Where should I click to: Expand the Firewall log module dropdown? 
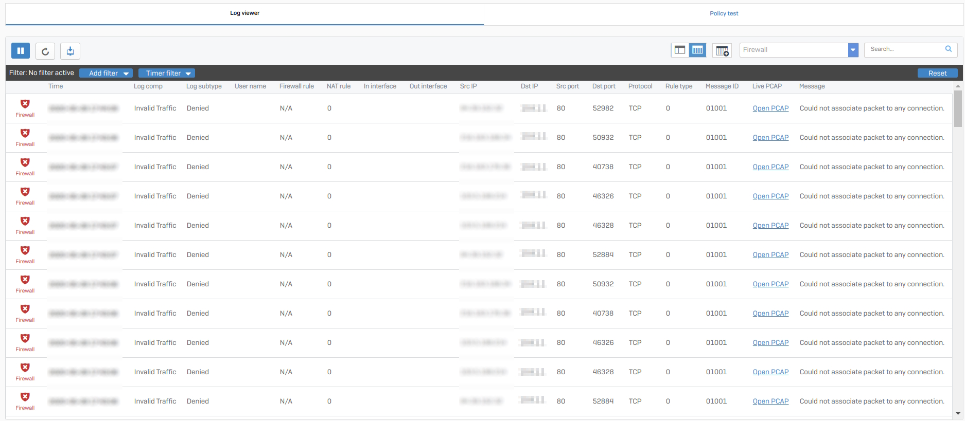(853, 50)
